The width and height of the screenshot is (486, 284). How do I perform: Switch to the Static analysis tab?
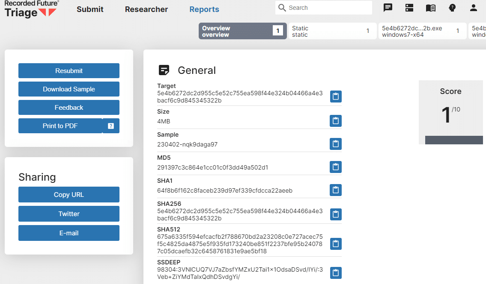(x=333, y=31)
